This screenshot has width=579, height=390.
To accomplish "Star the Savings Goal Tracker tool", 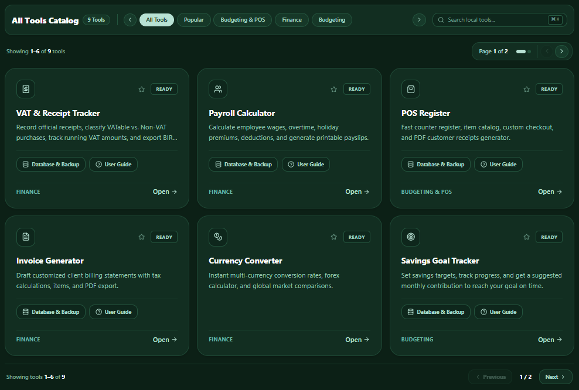I will click(527, 237).
